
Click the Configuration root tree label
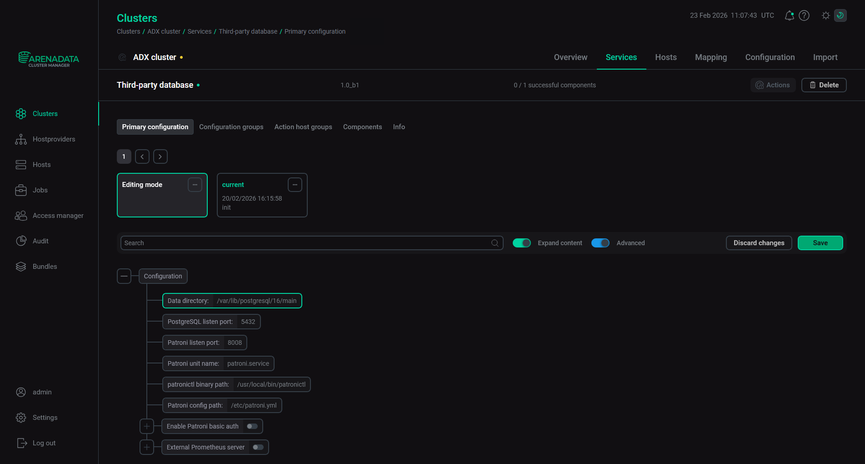(x=163, y=276)
